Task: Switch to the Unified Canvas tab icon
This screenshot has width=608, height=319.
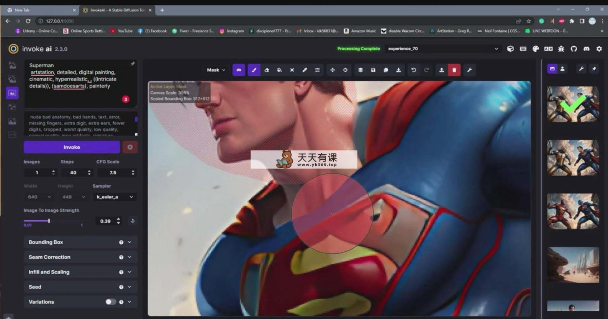Action: pyautogui.click(x=12, y=93)
